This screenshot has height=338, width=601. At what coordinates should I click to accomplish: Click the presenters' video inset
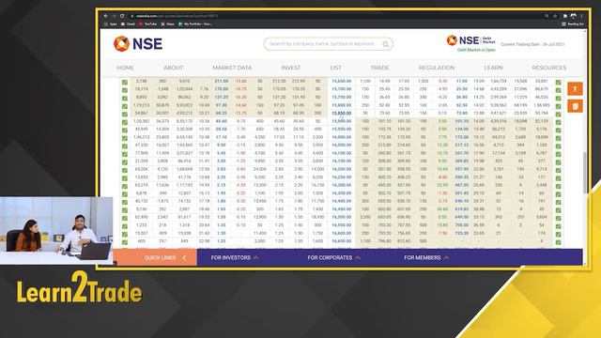[x=56, y=230]
